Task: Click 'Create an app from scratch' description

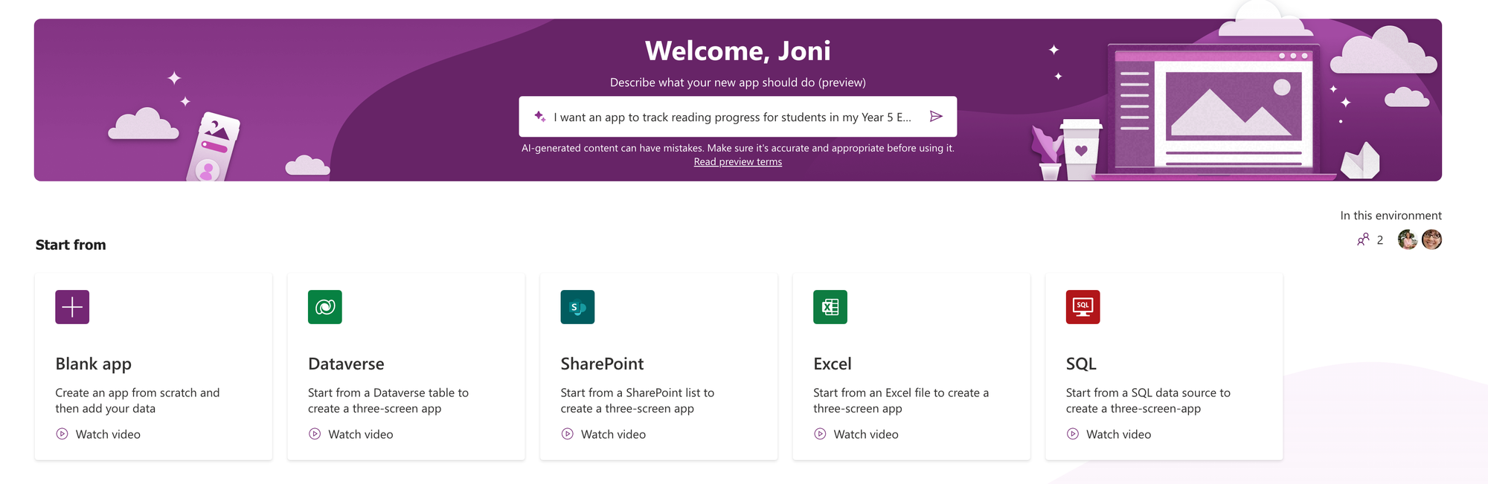Action: pyautogui.click(x=138, y=401)
